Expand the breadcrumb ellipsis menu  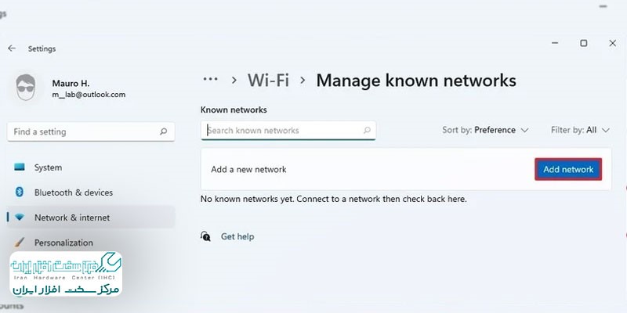[210, 79]
